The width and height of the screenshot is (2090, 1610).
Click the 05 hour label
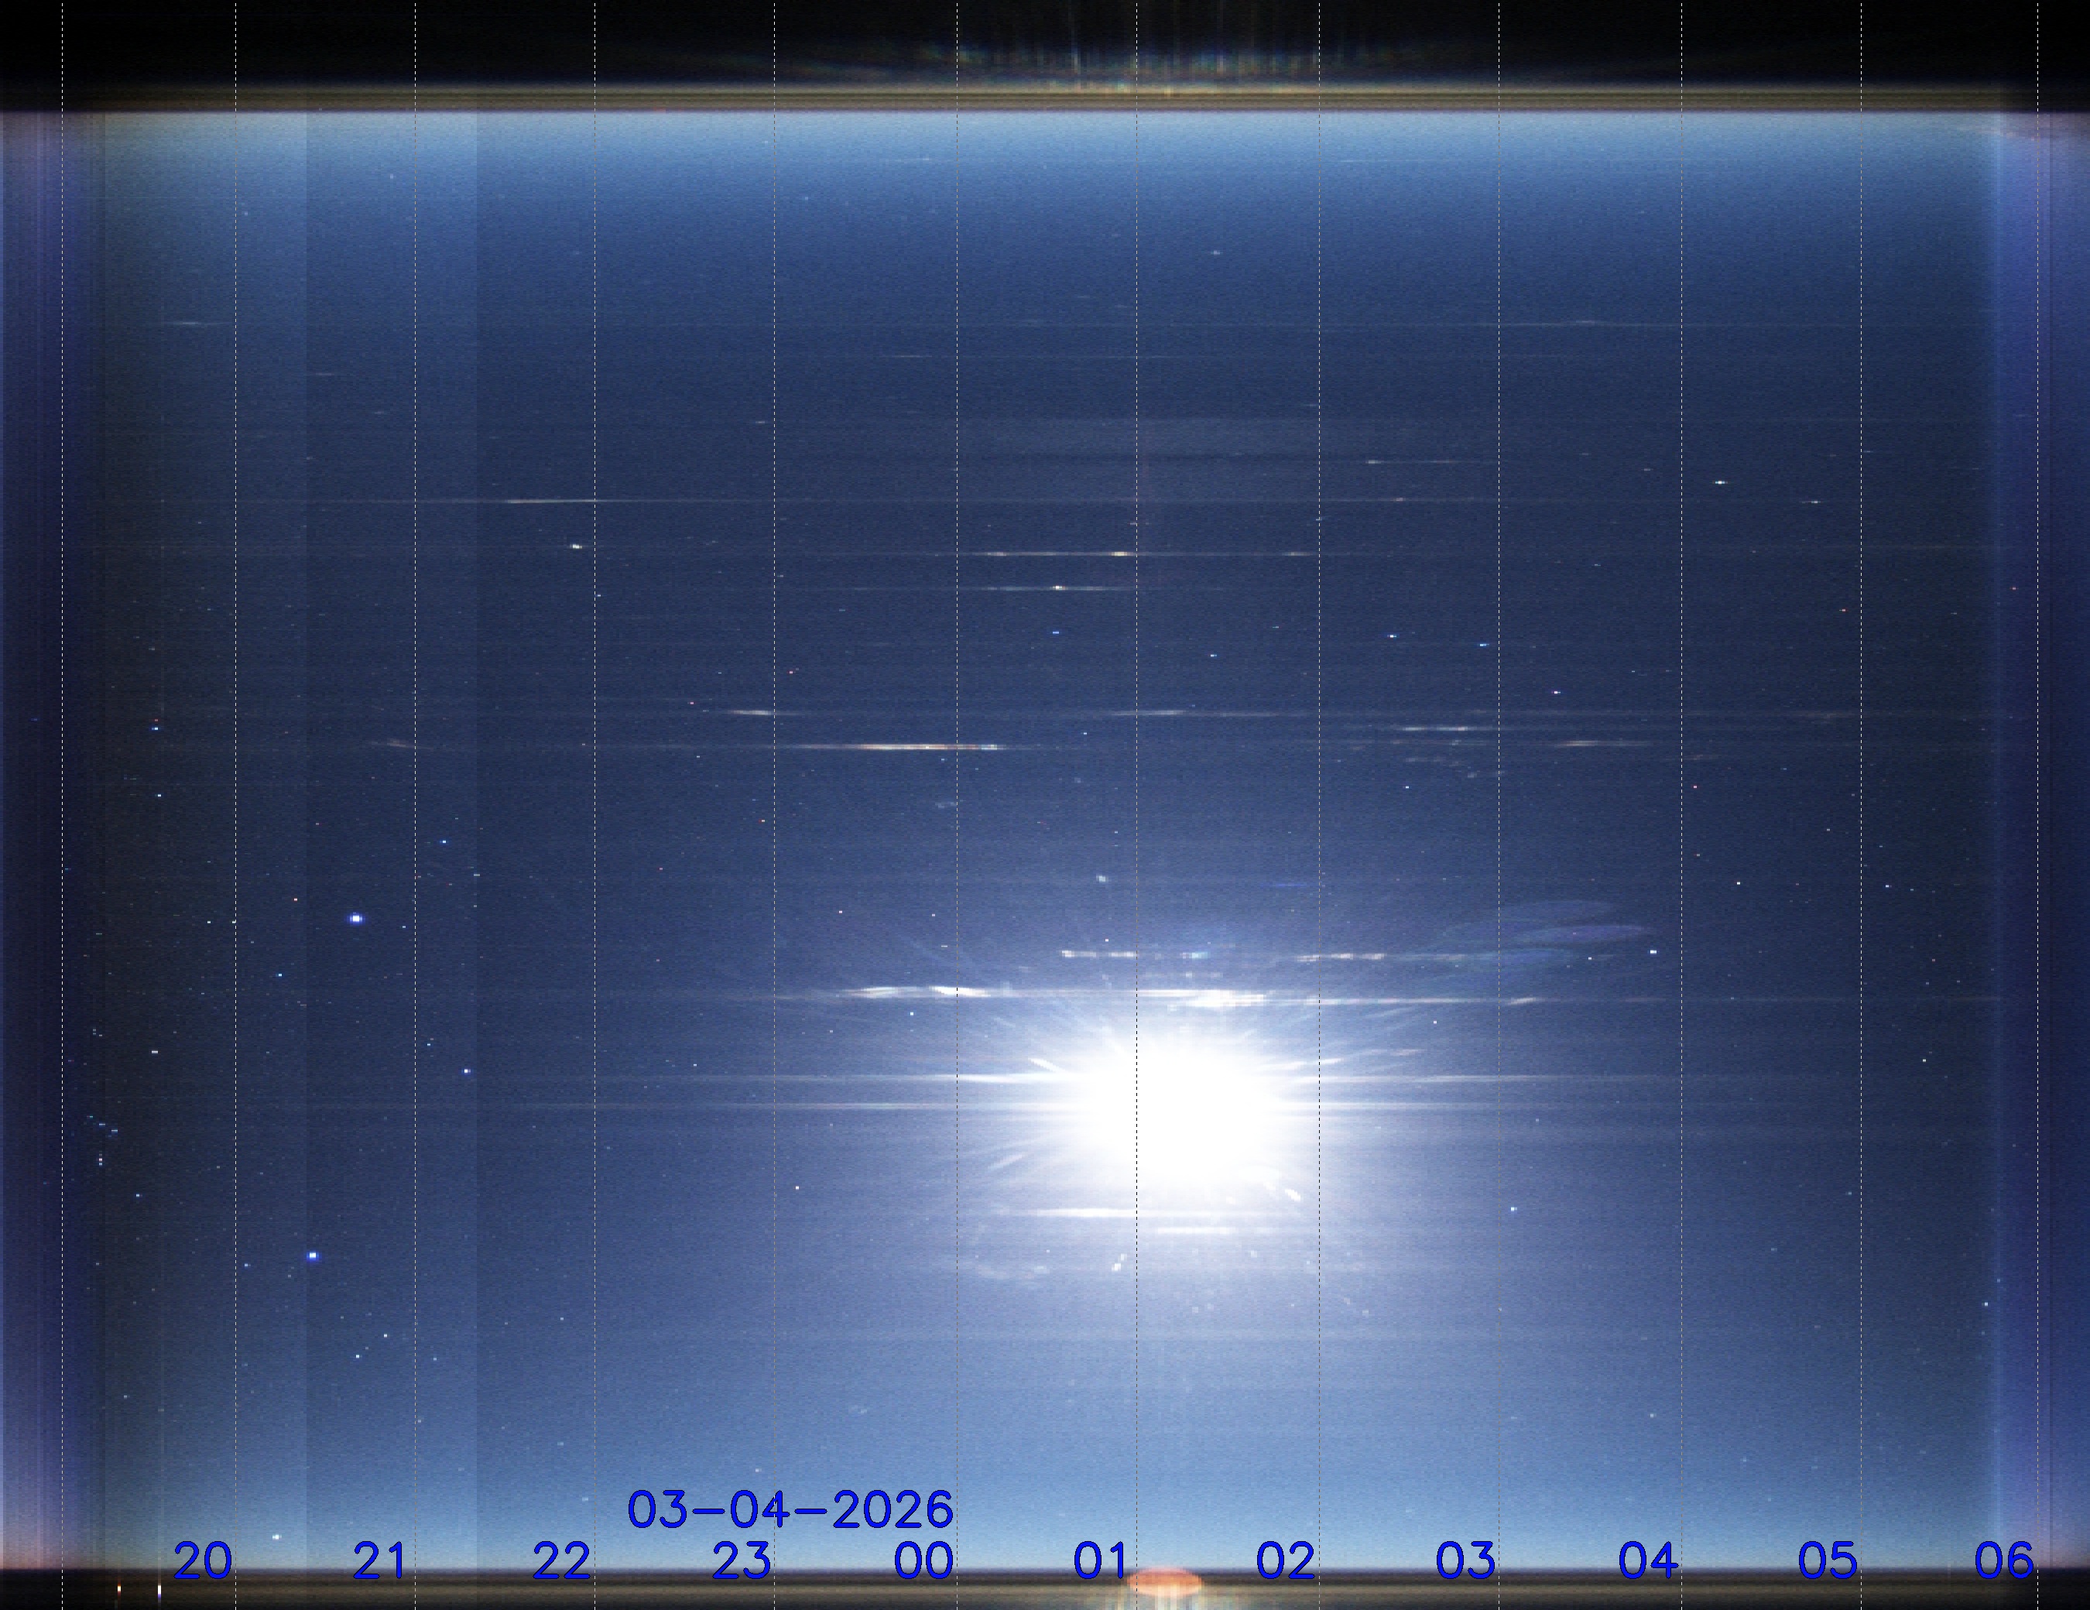[x=1827, y=1561]
